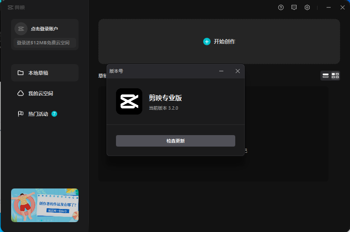Viewport: 350px width, 232px height.
Task: Click the 登录送512MB免费云空间 banner
Action: 45,43
